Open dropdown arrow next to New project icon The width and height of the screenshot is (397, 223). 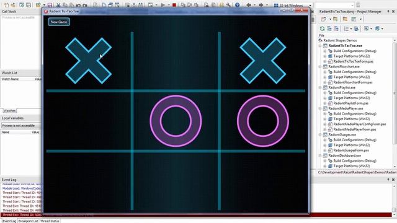click(x=330, y=19)
